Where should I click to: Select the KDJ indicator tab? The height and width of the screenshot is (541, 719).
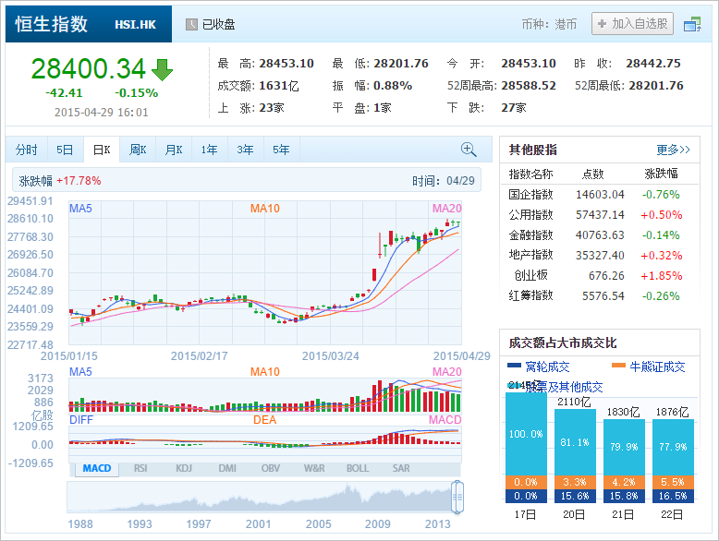[184, 468]
